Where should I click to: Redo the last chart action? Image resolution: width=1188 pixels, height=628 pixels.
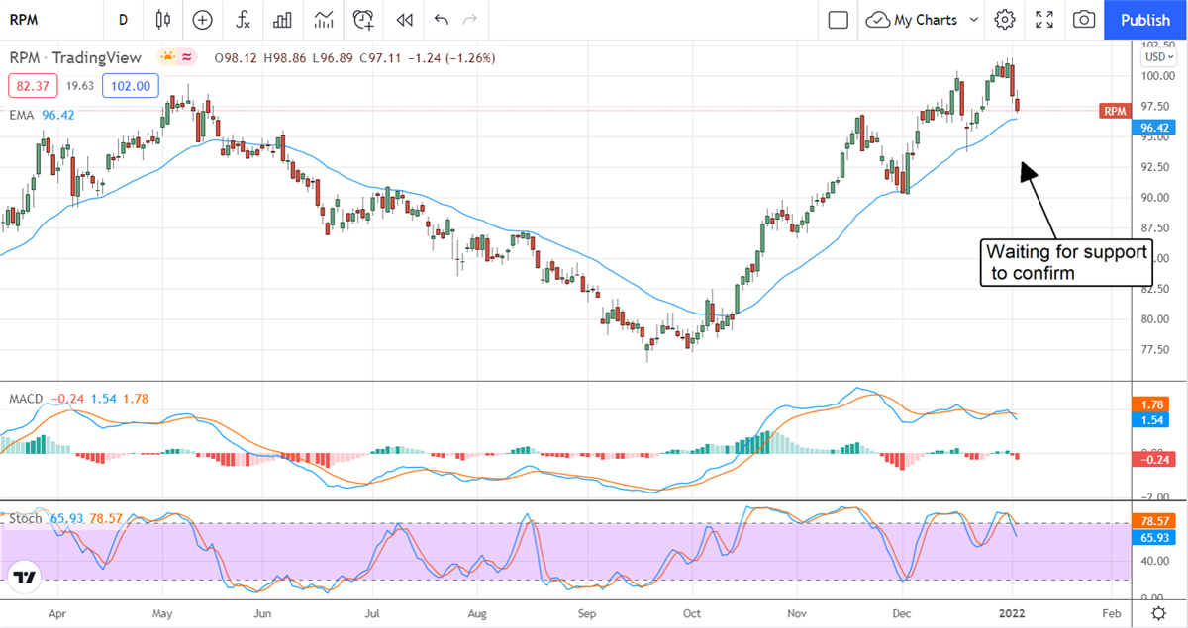pyautogui.click(x=470, y=20)
